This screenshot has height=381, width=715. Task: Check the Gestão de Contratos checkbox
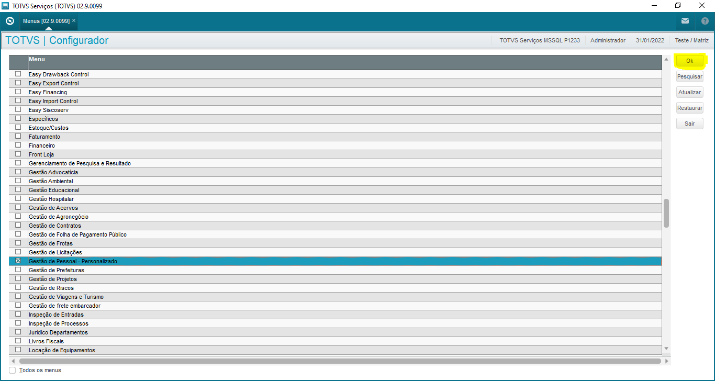pos(18,226)
